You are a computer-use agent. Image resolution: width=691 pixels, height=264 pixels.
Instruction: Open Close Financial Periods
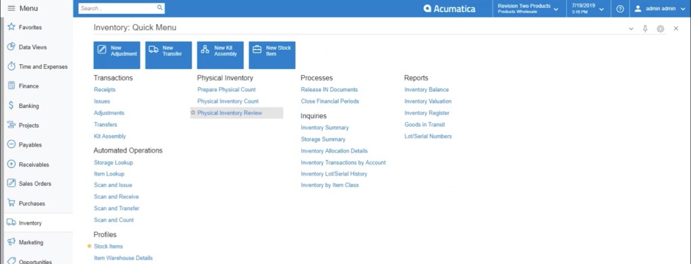pos(330,101)
